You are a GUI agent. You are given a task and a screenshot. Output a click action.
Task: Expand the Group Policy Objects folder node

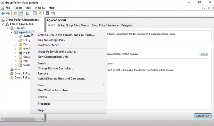(16, 57)
